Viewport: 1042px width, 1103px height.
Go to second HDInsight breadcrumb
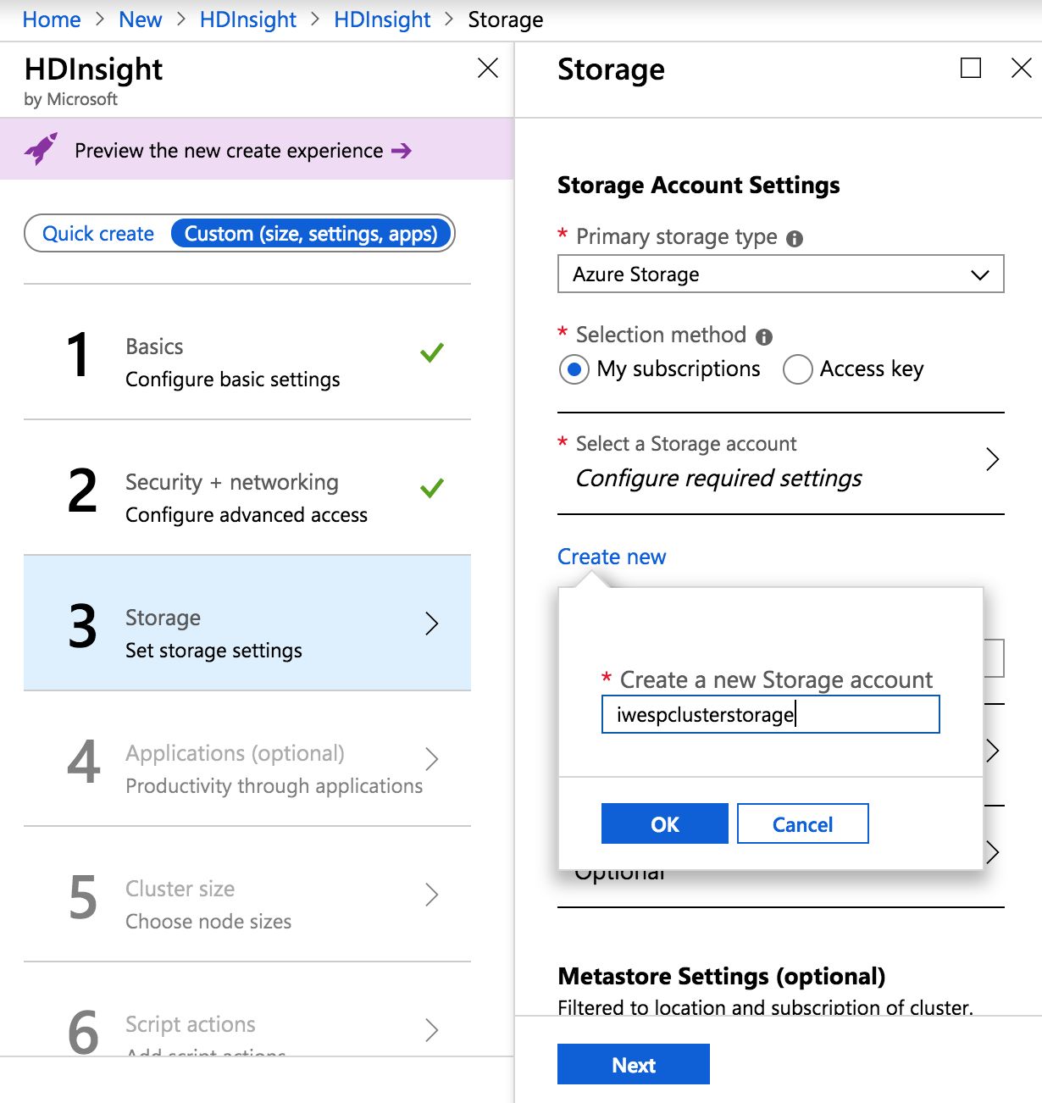click(x=382, y=19)
